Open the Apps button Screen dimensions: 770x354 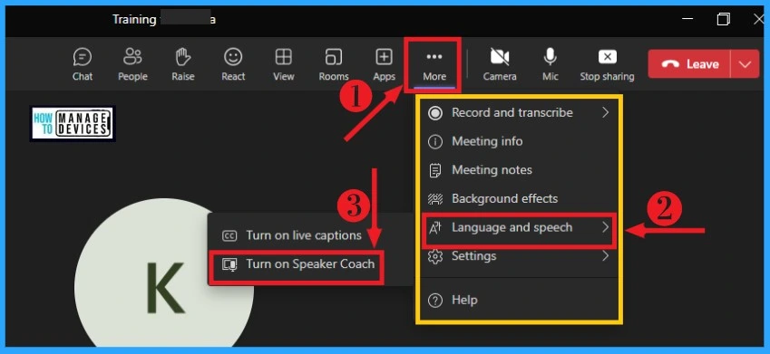(x=384, y=64)
